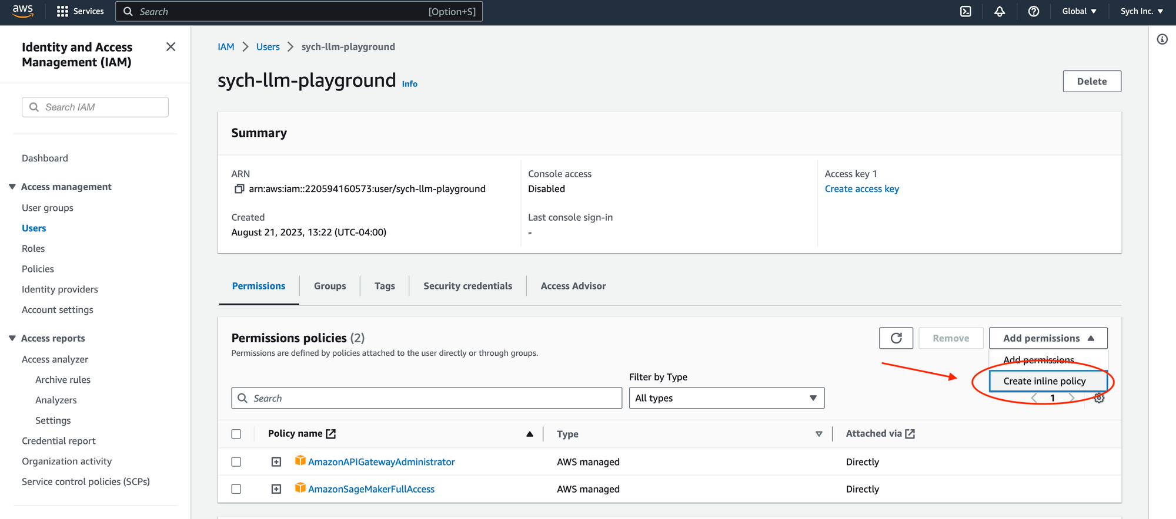Screen dimensions: 1176x519
Task: Select all policies with header checkbox
Action: tap(236, 434)
